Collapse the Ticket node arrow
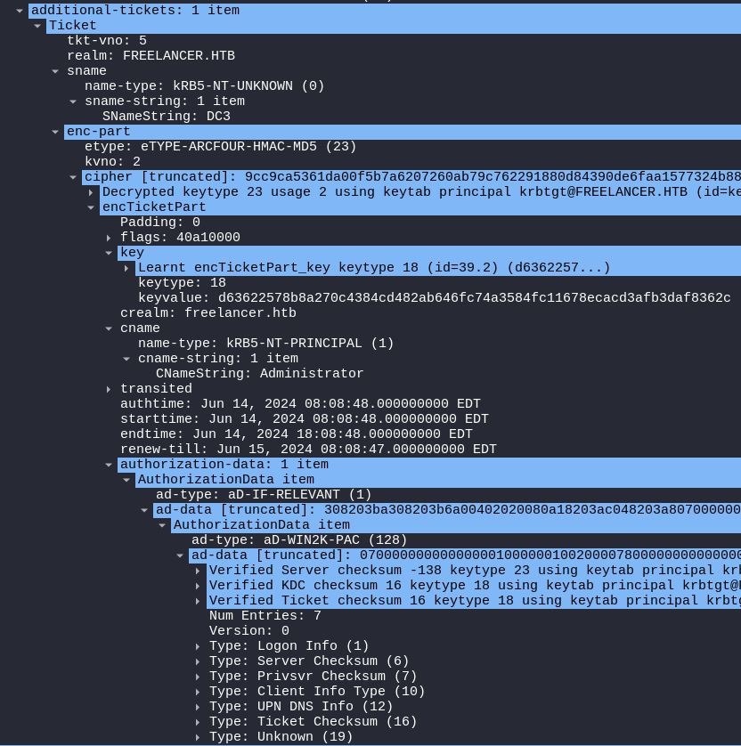 click(37, 26)
